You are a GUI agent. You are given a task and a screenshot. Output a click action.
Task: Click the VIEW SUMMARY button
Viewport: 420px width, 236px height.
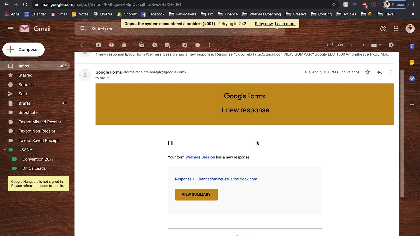pyautogui.click(x=196, y=194)
